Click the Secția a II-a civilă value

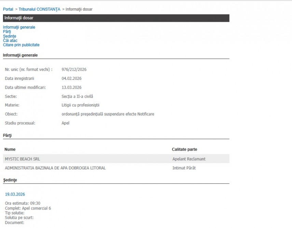point(77,96)
